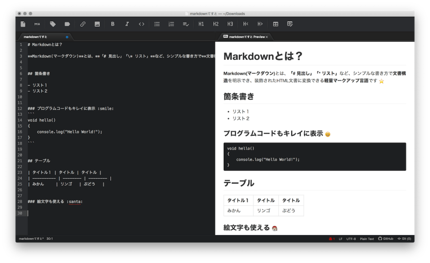Open the Git (0) panel
The image size is (430, 263).
click(x=404, y=239)
